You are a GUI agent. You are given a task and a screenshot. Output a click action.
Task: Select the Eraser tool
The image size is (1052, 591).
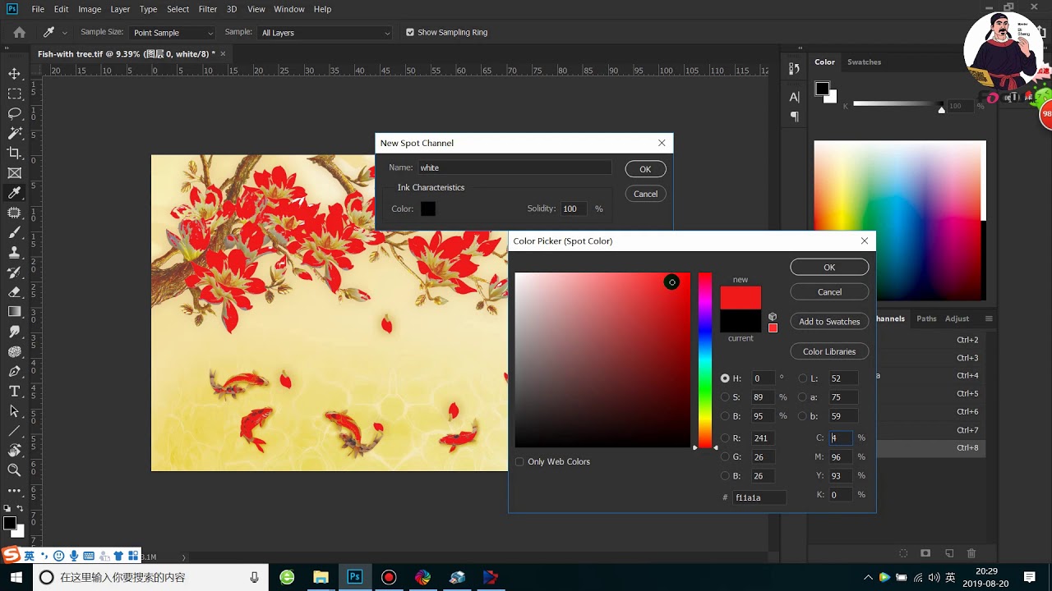(x=14, y=291)
